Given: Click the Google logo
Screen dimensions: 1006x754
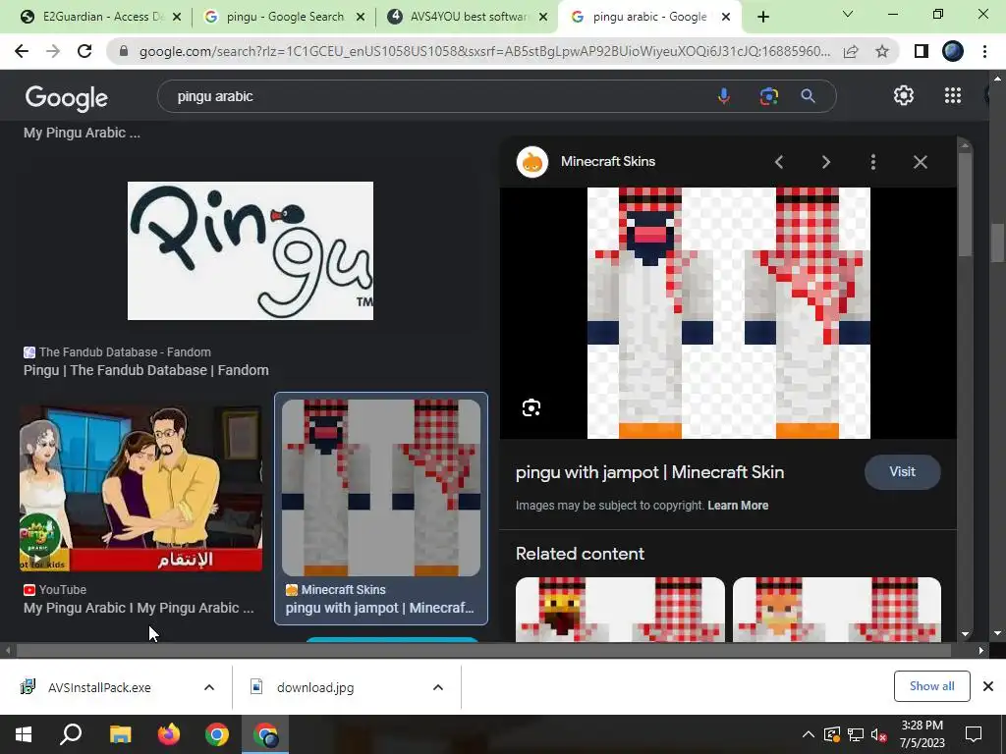Looking at the screenshot, I should tap(67, 98).
